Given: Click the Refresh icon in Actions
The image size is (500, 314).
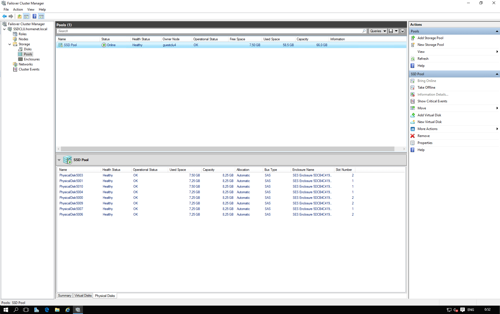Looking at the screenshot, I should pos(413,59).
